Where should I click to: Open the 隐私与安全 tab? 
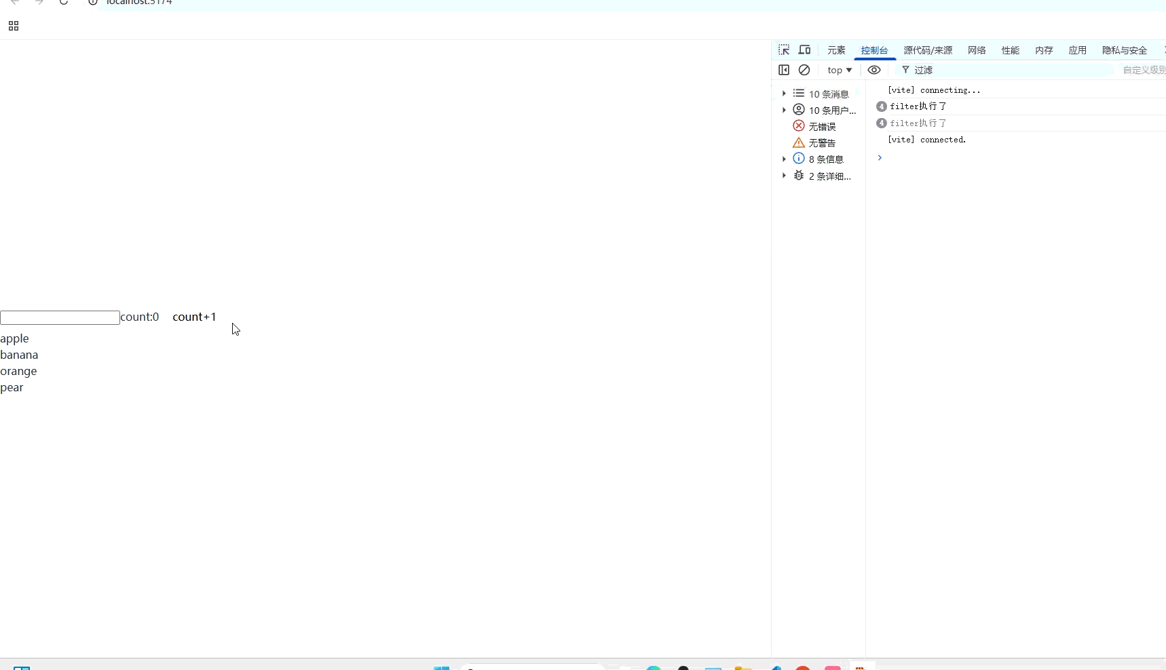[1125, 50]
